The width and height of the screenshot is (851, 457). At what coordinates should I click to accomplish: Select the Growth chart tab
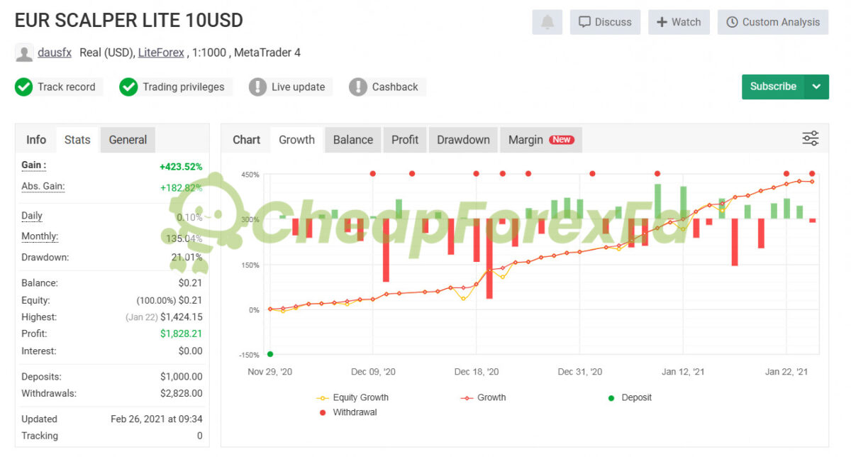point(296,140)
